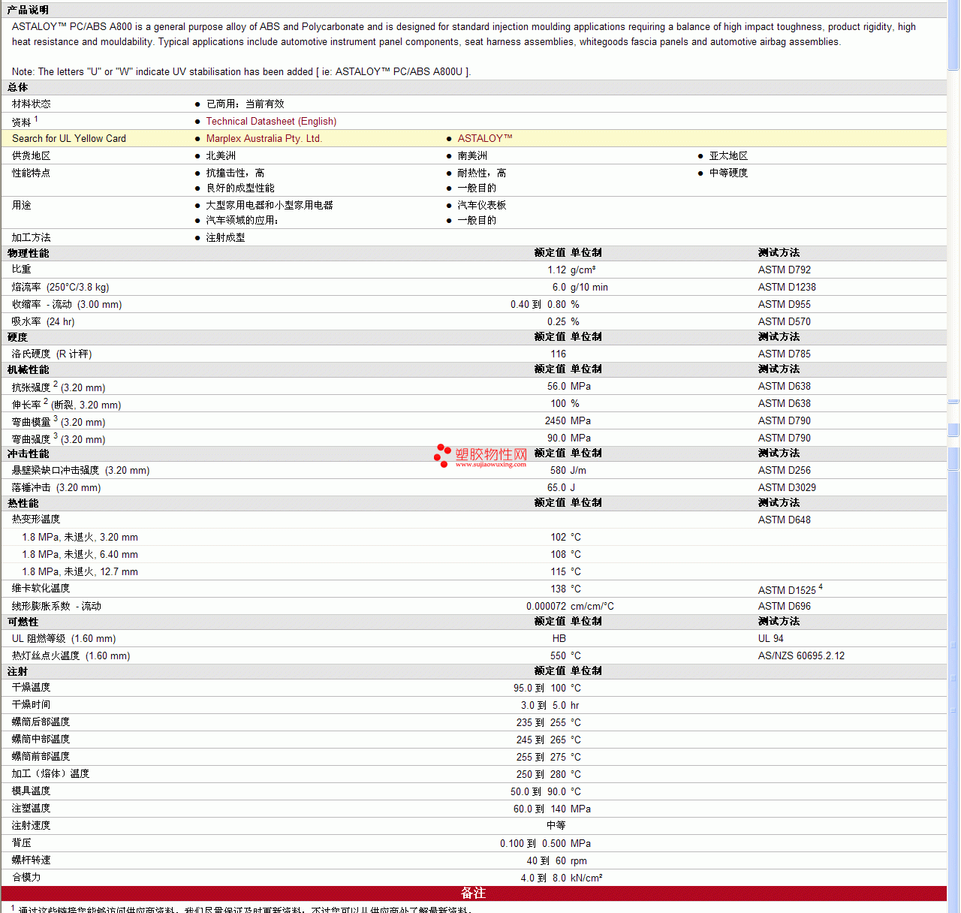Click the 抗张强度 (3.20 mm) row label

tap(59, 387)
